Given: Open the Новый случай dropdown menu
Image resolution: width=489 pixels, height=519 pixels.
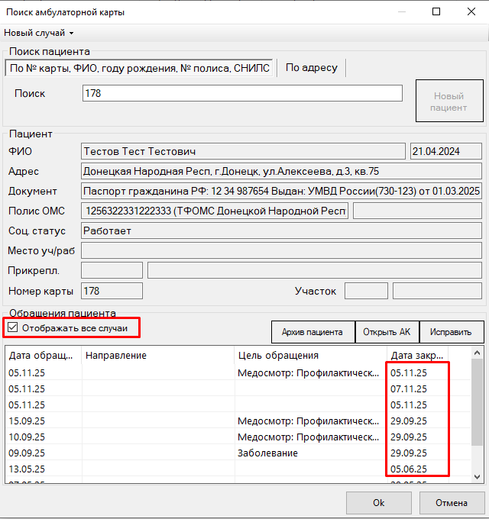Looking at the screenshot, I should 38,33.
